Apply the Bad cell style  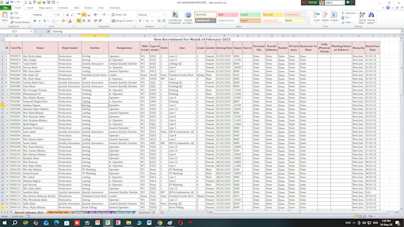pos(228,15)
